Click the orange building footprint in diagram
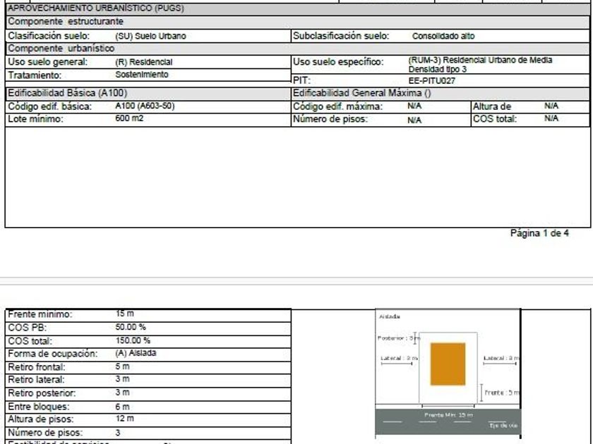 [448, 364]
